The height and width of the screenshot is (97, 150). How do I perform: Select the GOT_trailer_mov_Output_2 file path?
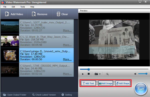click(45, 22)
